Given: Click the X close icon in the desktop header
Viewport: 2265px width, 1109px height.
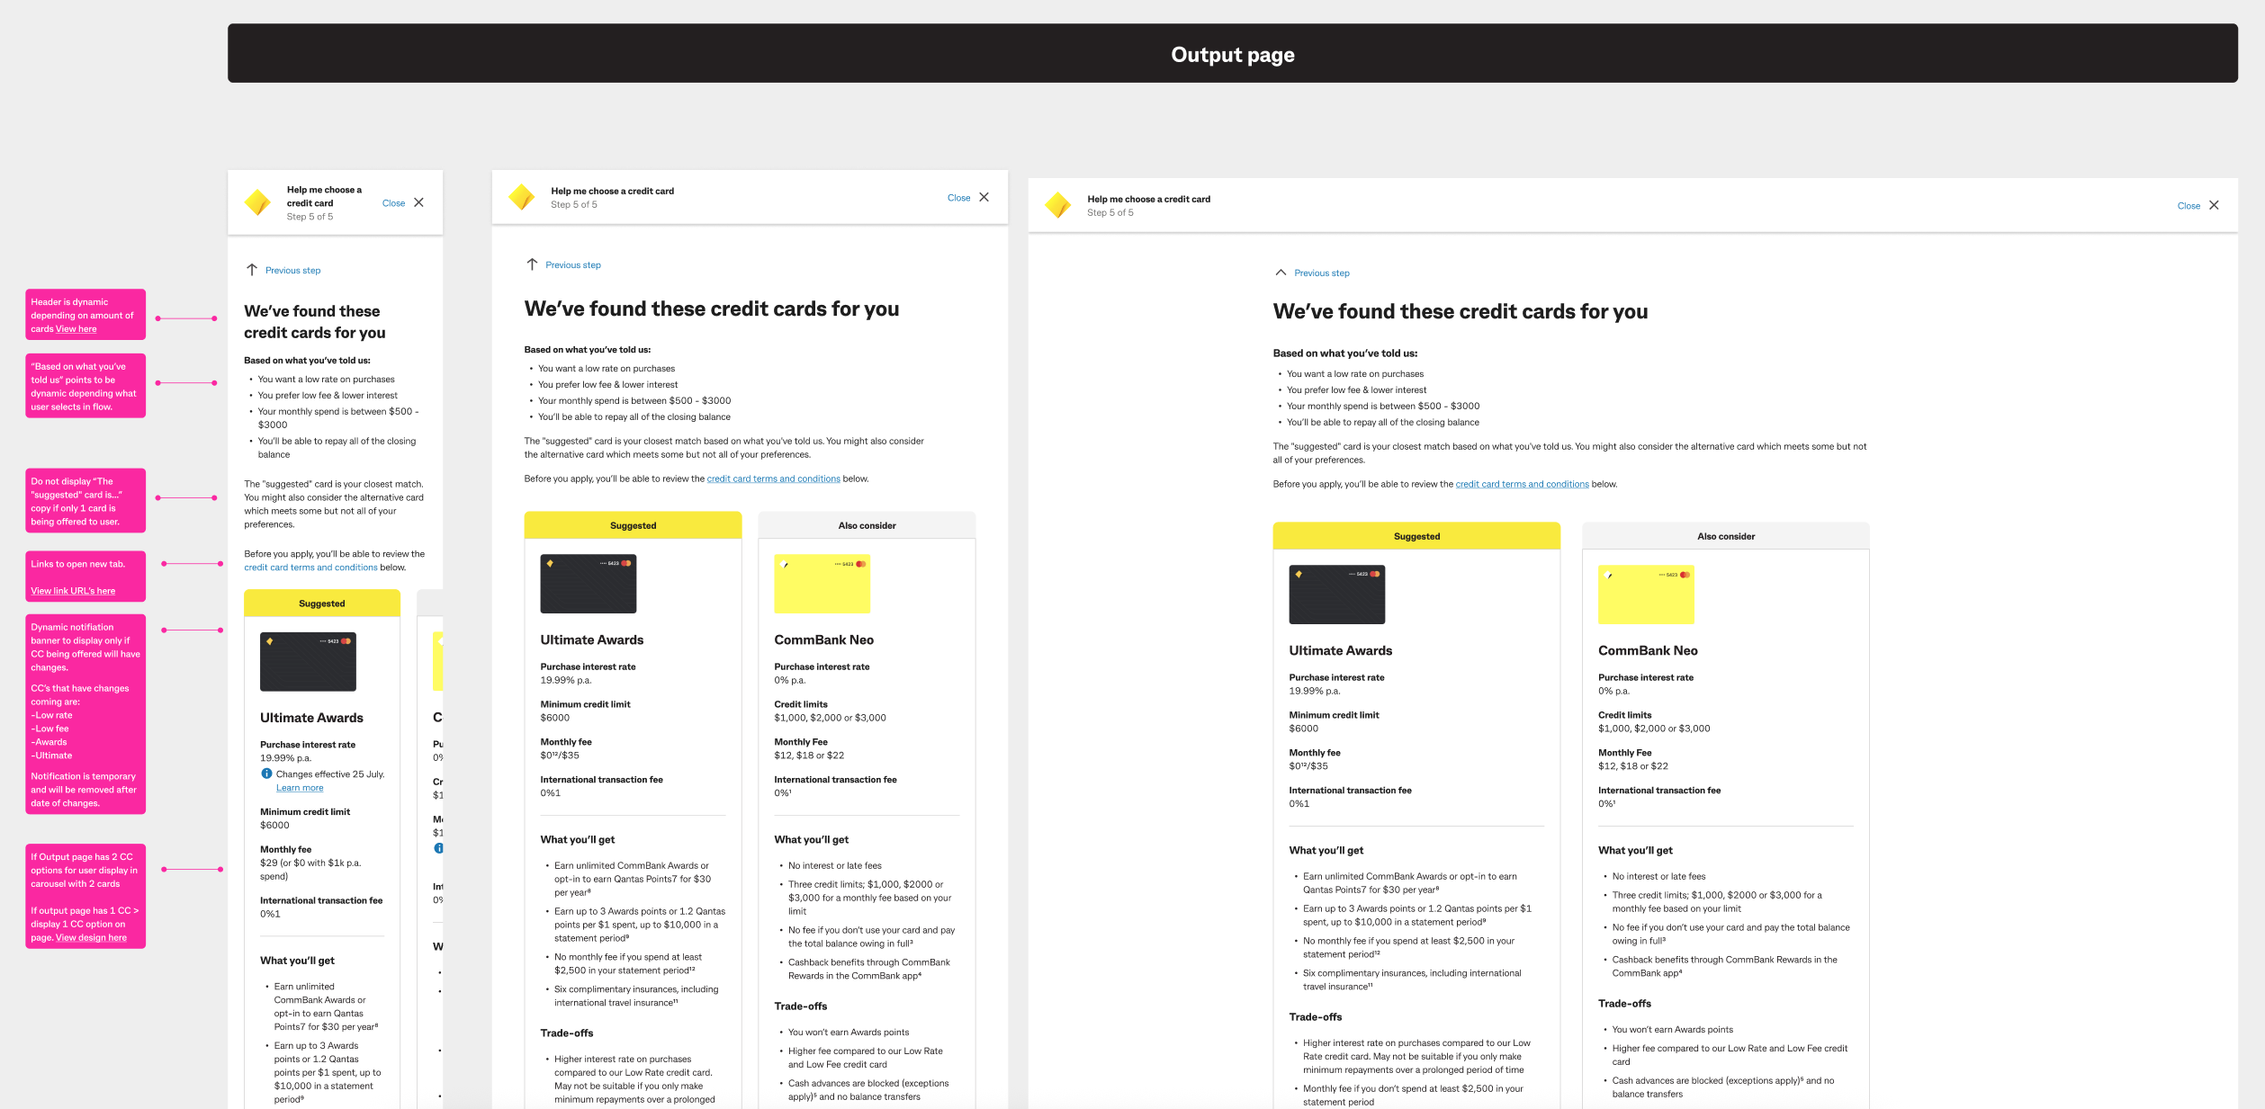Looking at the screenshot, I should (x=2214, y=205).
